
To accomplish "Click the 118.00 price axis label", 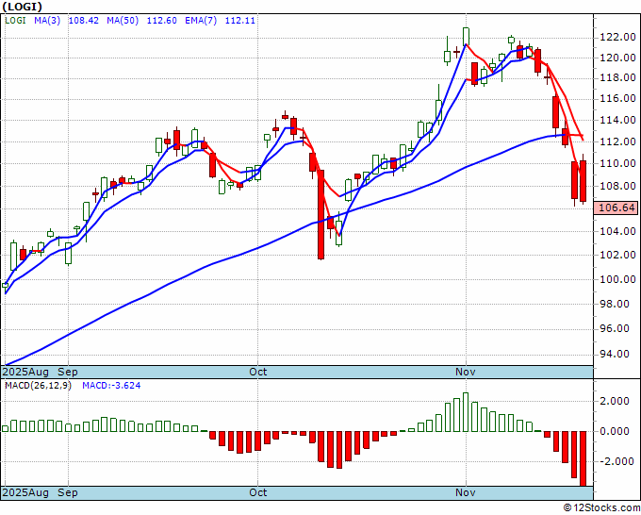I will click(617, 77).
